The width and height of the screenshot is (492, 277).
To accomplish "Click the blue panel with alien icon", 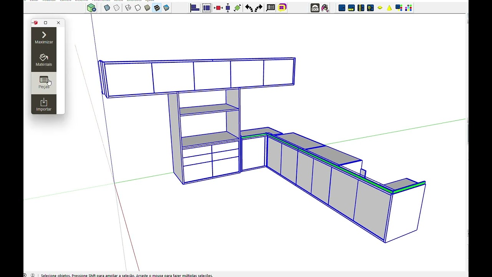I will tap(370, 8).
